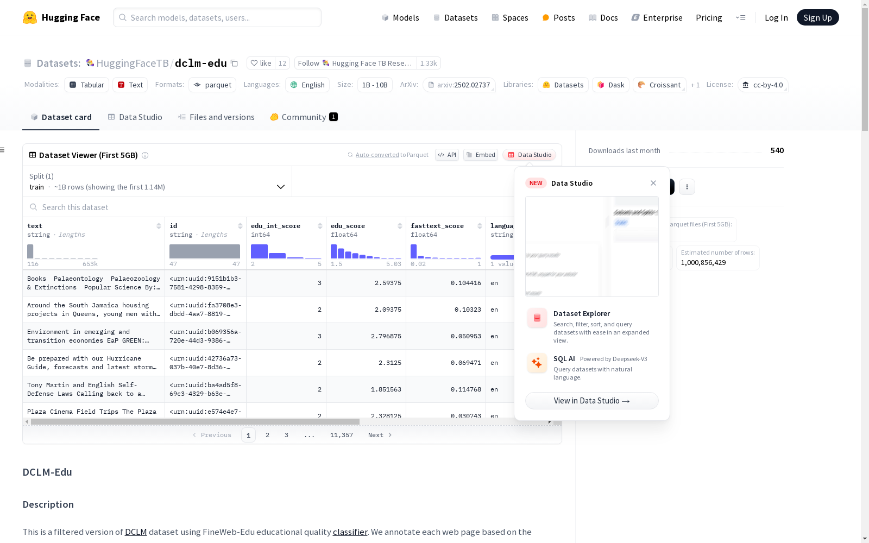Open the API button

pos(447,155)
